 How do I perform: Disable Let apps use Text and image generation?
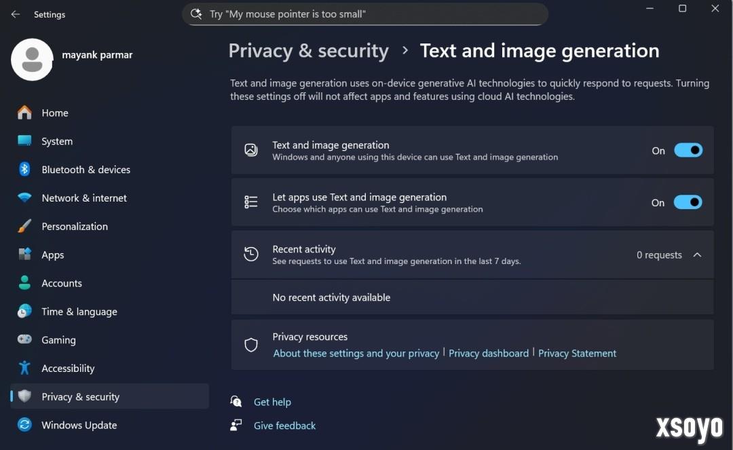click(x=688, y=202)
